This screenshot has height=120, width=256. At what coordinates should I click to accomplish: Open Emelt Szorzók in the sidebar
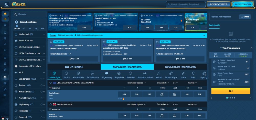coord(30,41)
